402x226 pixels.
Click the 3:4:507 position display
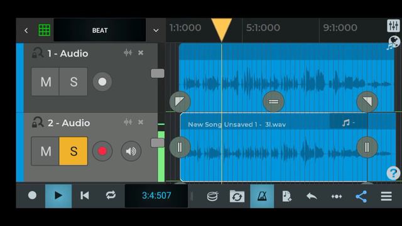(156, 196)
